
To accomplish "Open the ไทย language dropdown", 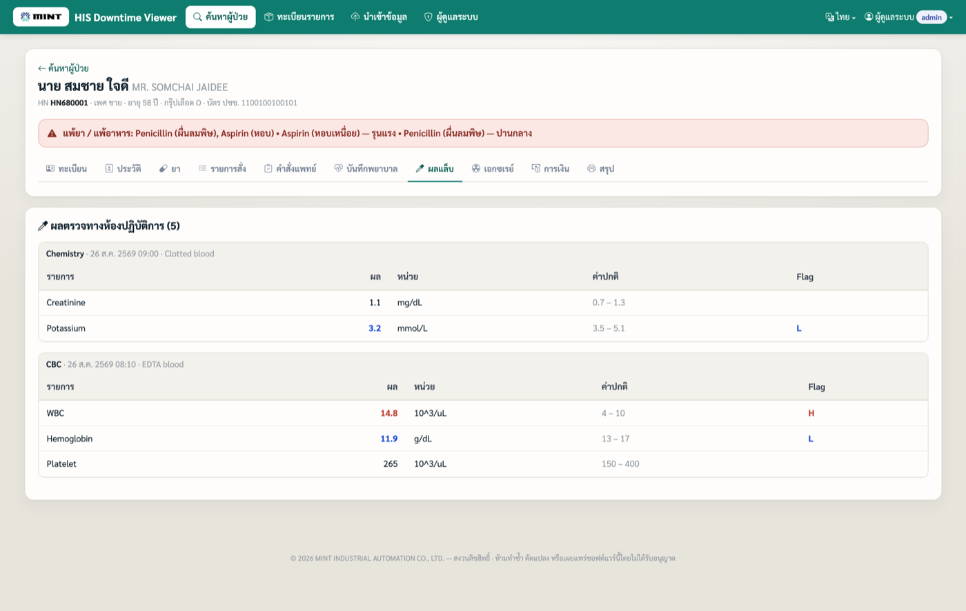I will click(x=840, y=17).
